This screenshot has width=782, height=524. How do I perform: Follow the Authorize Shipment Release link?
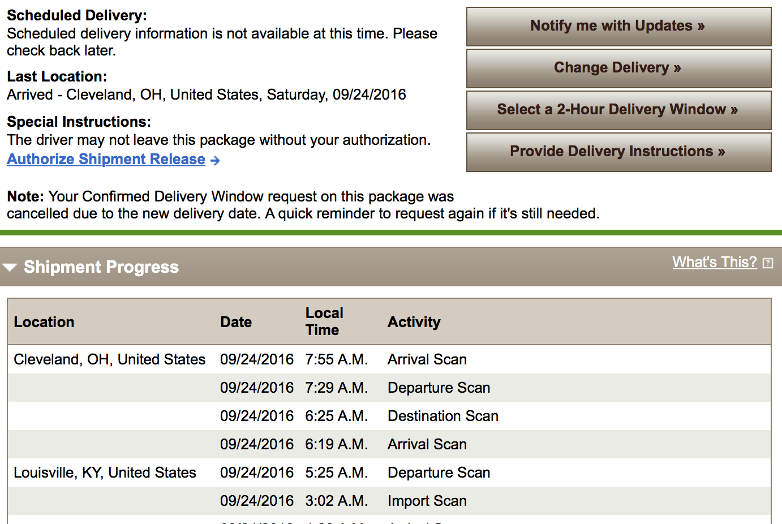click(106, 160)
